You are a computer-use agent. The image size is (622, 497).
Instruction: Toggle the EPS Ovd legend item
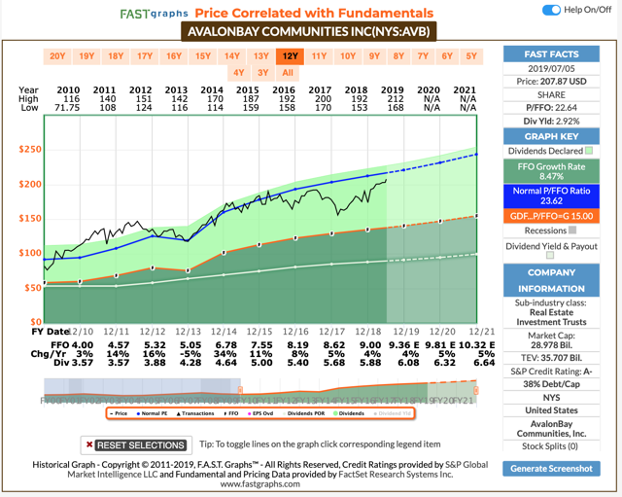[x=260, y=413]
